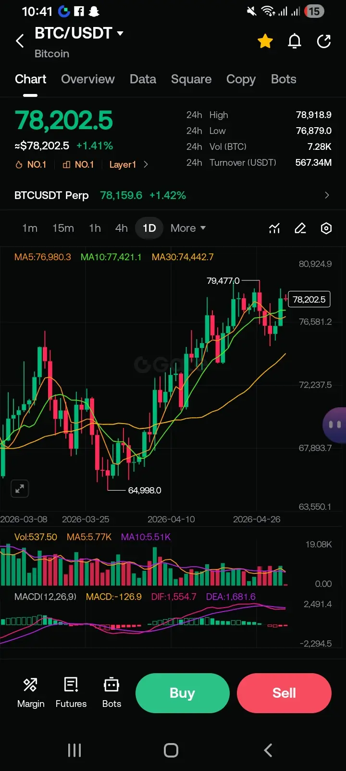Switch to the Overview tab

[88, 79]
